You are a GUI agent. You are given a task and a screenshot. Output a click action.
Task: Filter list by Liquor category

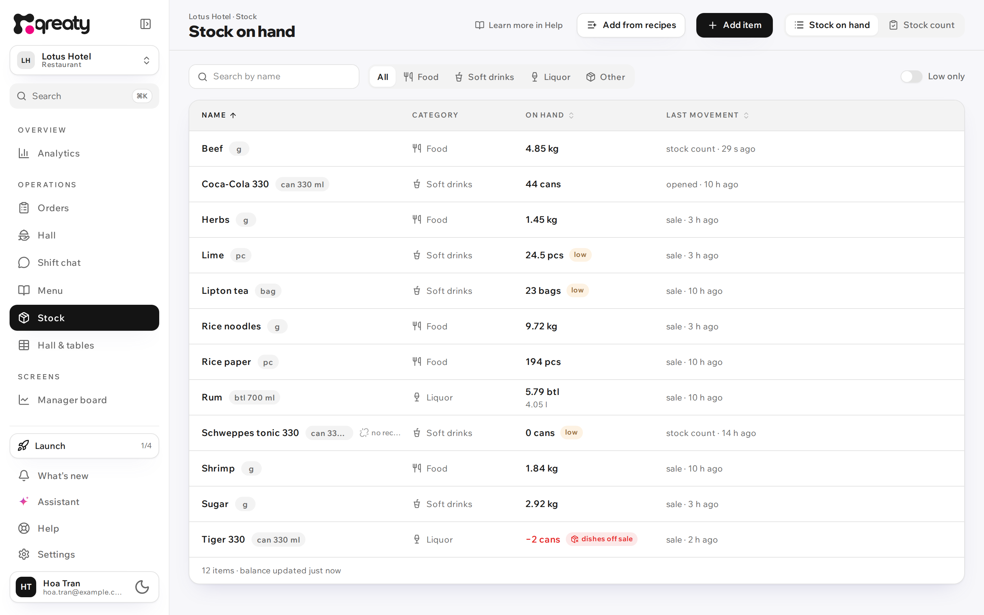pyautogui.click(x=551, y=77)
